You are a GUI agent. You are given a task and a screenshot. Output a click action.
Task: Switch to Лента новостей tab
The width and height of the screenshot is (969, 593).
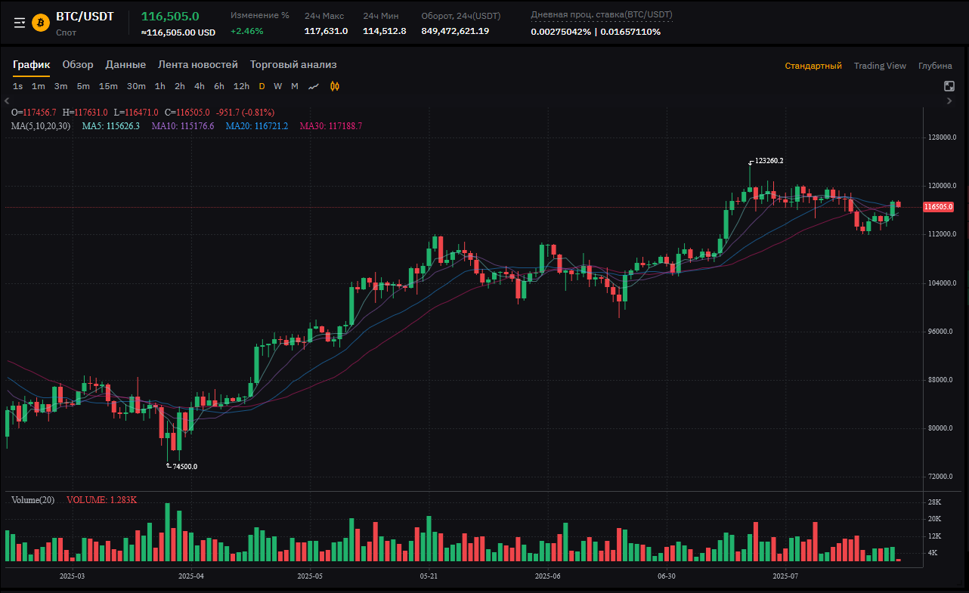click(198, 65)
